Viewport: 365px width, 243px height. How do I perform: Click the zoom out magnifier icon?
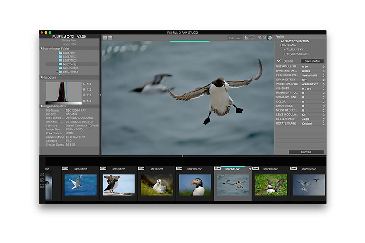(x=265, y=38)
